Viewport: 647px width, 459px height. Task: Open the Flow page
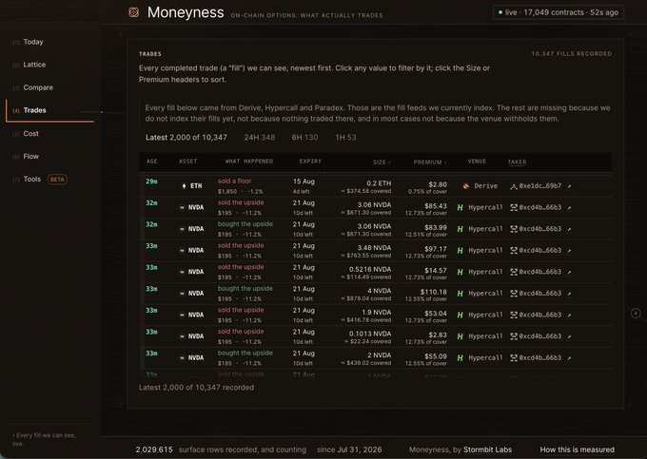(x=31, y=157)
